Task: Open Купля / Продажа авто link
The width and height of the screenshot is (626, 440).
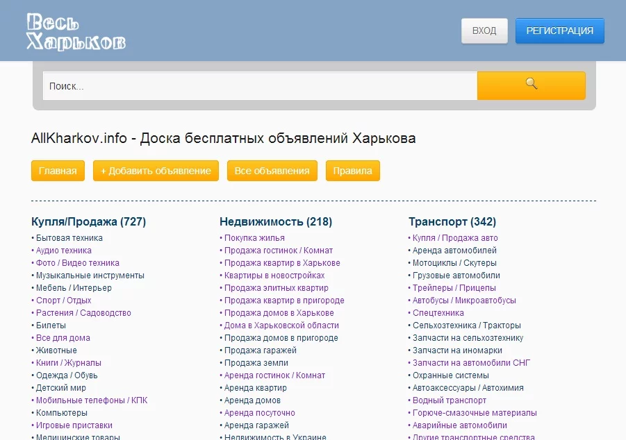Action: tap(455, 238)
